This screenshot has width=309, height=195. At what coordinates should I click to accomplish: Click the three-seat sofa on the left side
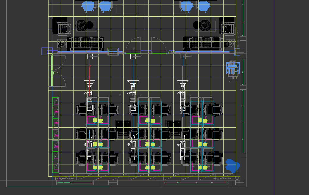click(x=85, y=43)
